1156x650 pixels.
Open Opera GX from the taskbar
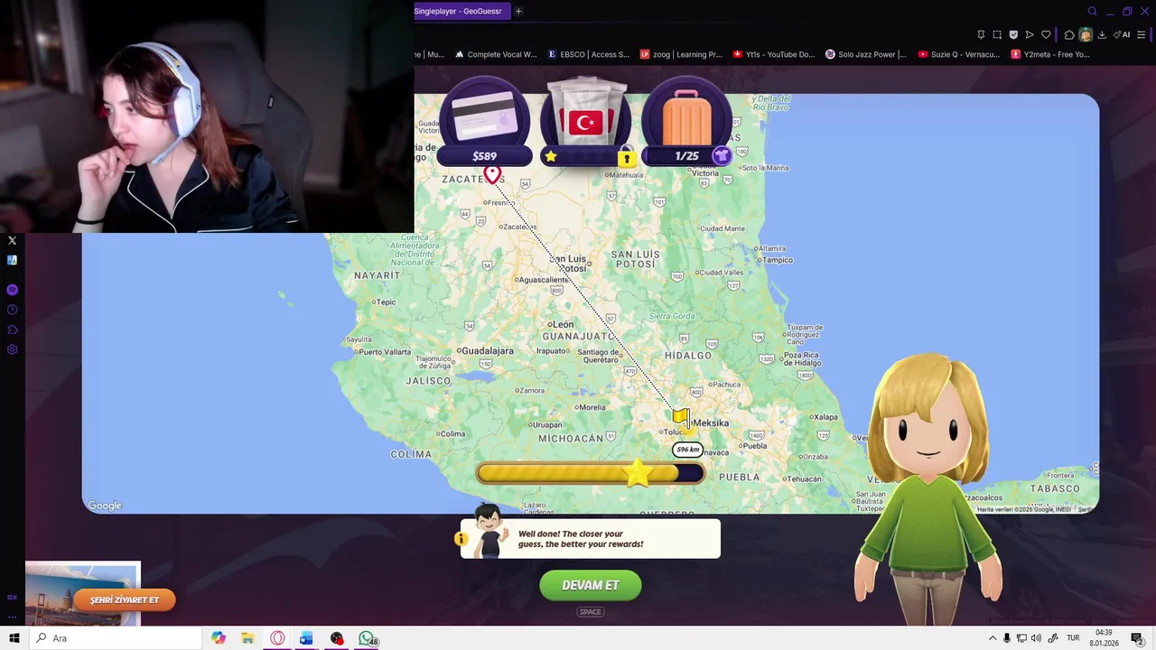[x=277, y=638]
